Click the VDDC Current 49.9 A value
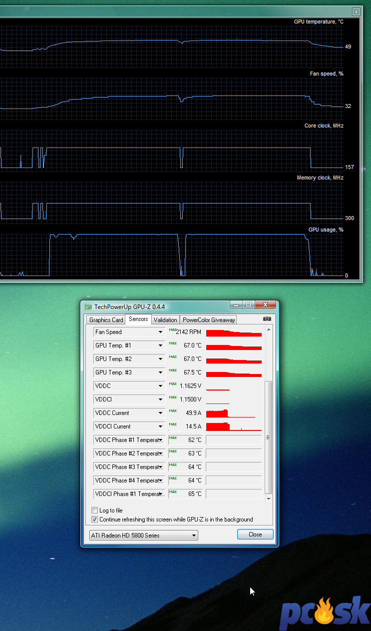Screen dimensions: 371x631 194,413
